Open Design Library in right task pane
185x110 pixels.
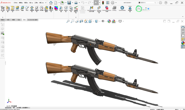[x=183, y=31]
